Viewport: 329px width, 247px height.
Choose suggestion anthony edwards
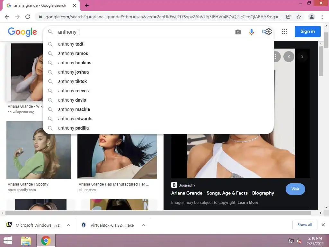[158, 119]
